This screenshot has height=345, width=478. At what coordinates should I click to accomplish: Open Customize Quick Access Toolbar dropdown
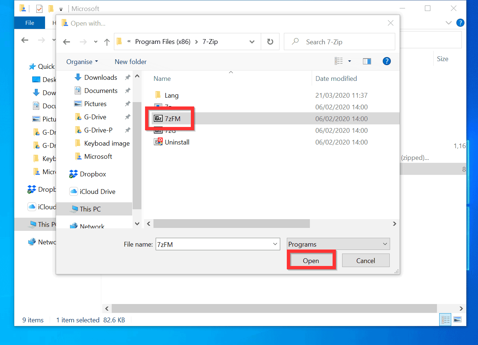click(61, 9)
